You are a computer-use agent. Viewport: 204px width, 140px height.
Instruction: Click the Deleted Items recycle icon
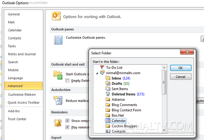pyautogui.click(x=108, y=94)
